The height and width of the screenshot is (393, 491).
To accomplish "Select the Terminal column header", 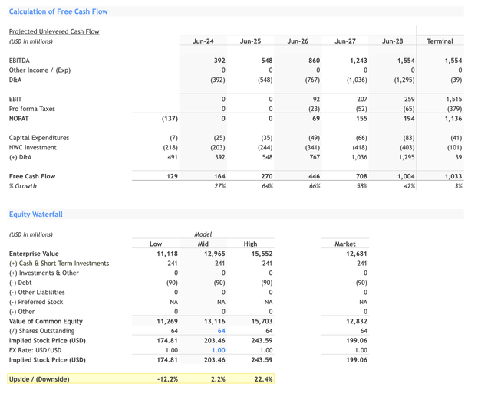I will [440, 41].
